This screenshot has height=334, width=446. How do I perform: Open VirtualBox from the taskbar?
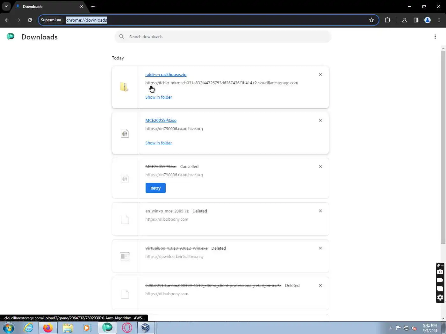146,328
